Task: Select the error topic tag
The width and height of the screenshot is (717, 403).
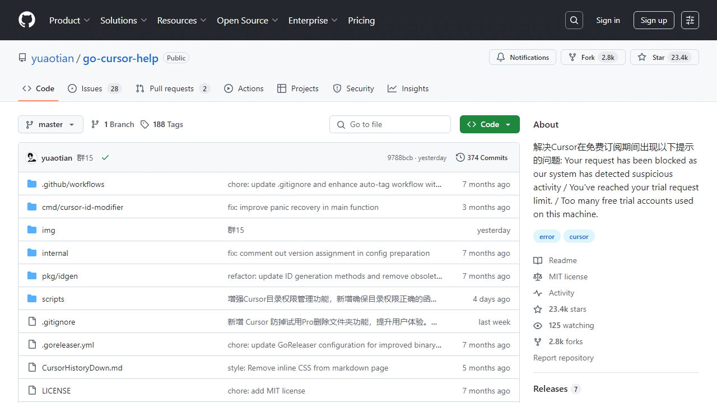Action: pos(547,237)
